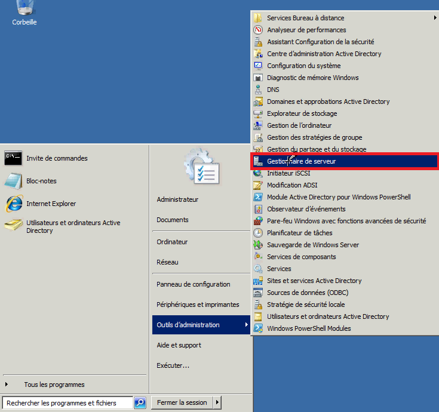
Task: Open Panneau de configuration
Action: [194, 284]
